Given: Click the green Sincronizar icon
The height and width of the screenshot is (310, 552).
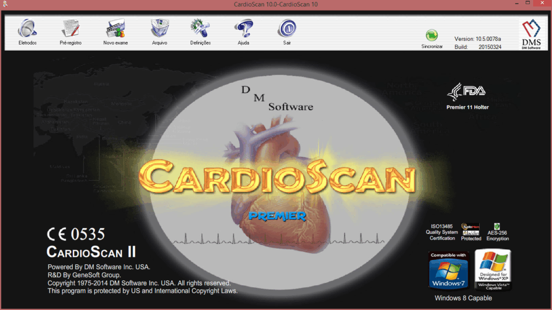Looking at the screenshot, I should 432,36.
